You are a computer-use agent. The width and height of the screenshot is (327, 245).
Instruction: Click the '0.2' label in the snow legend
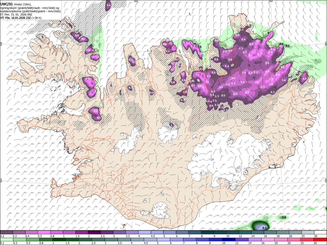[x=2, y=236]
